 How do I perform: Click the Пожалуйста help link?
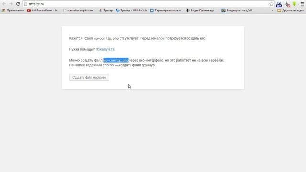[x=105, y=49]
